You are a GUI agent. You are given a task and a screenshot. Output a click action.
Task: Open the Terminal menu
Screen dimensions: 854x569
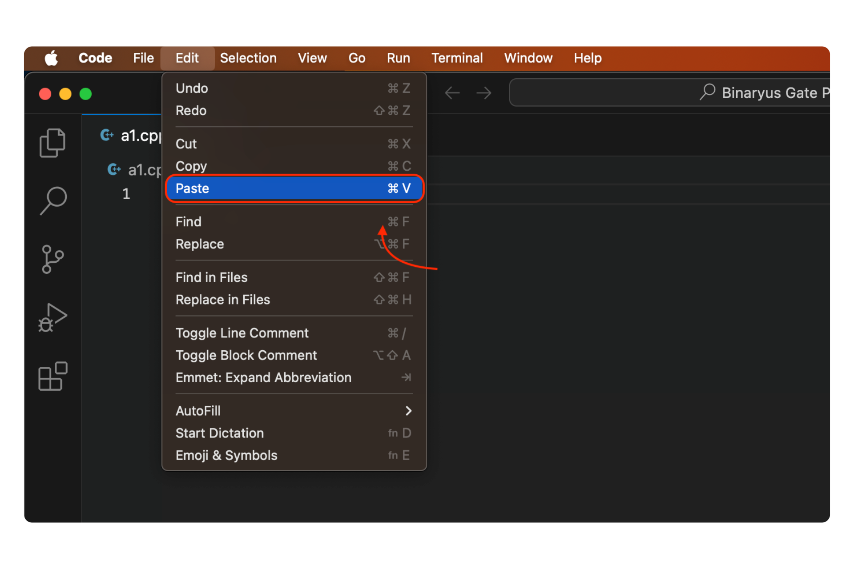click(457, 58)
